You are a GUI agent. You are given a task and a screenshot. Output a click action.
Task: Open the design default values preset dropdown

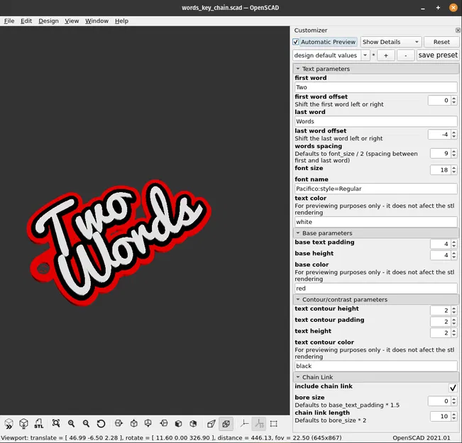365,55
